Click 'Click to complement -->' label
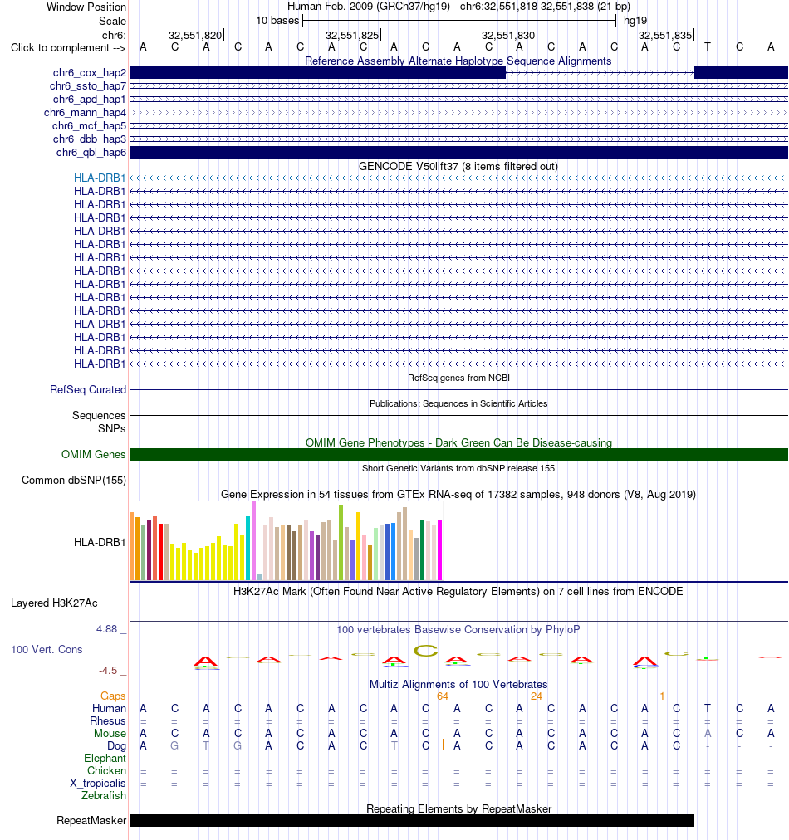Viewport: 789px width, 840px height. (68, 48)
